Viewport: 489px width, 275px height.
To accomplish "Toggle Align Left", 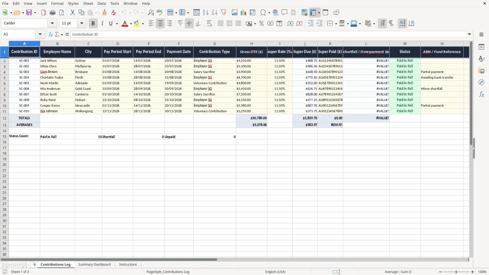I will [x=151, y=24].
